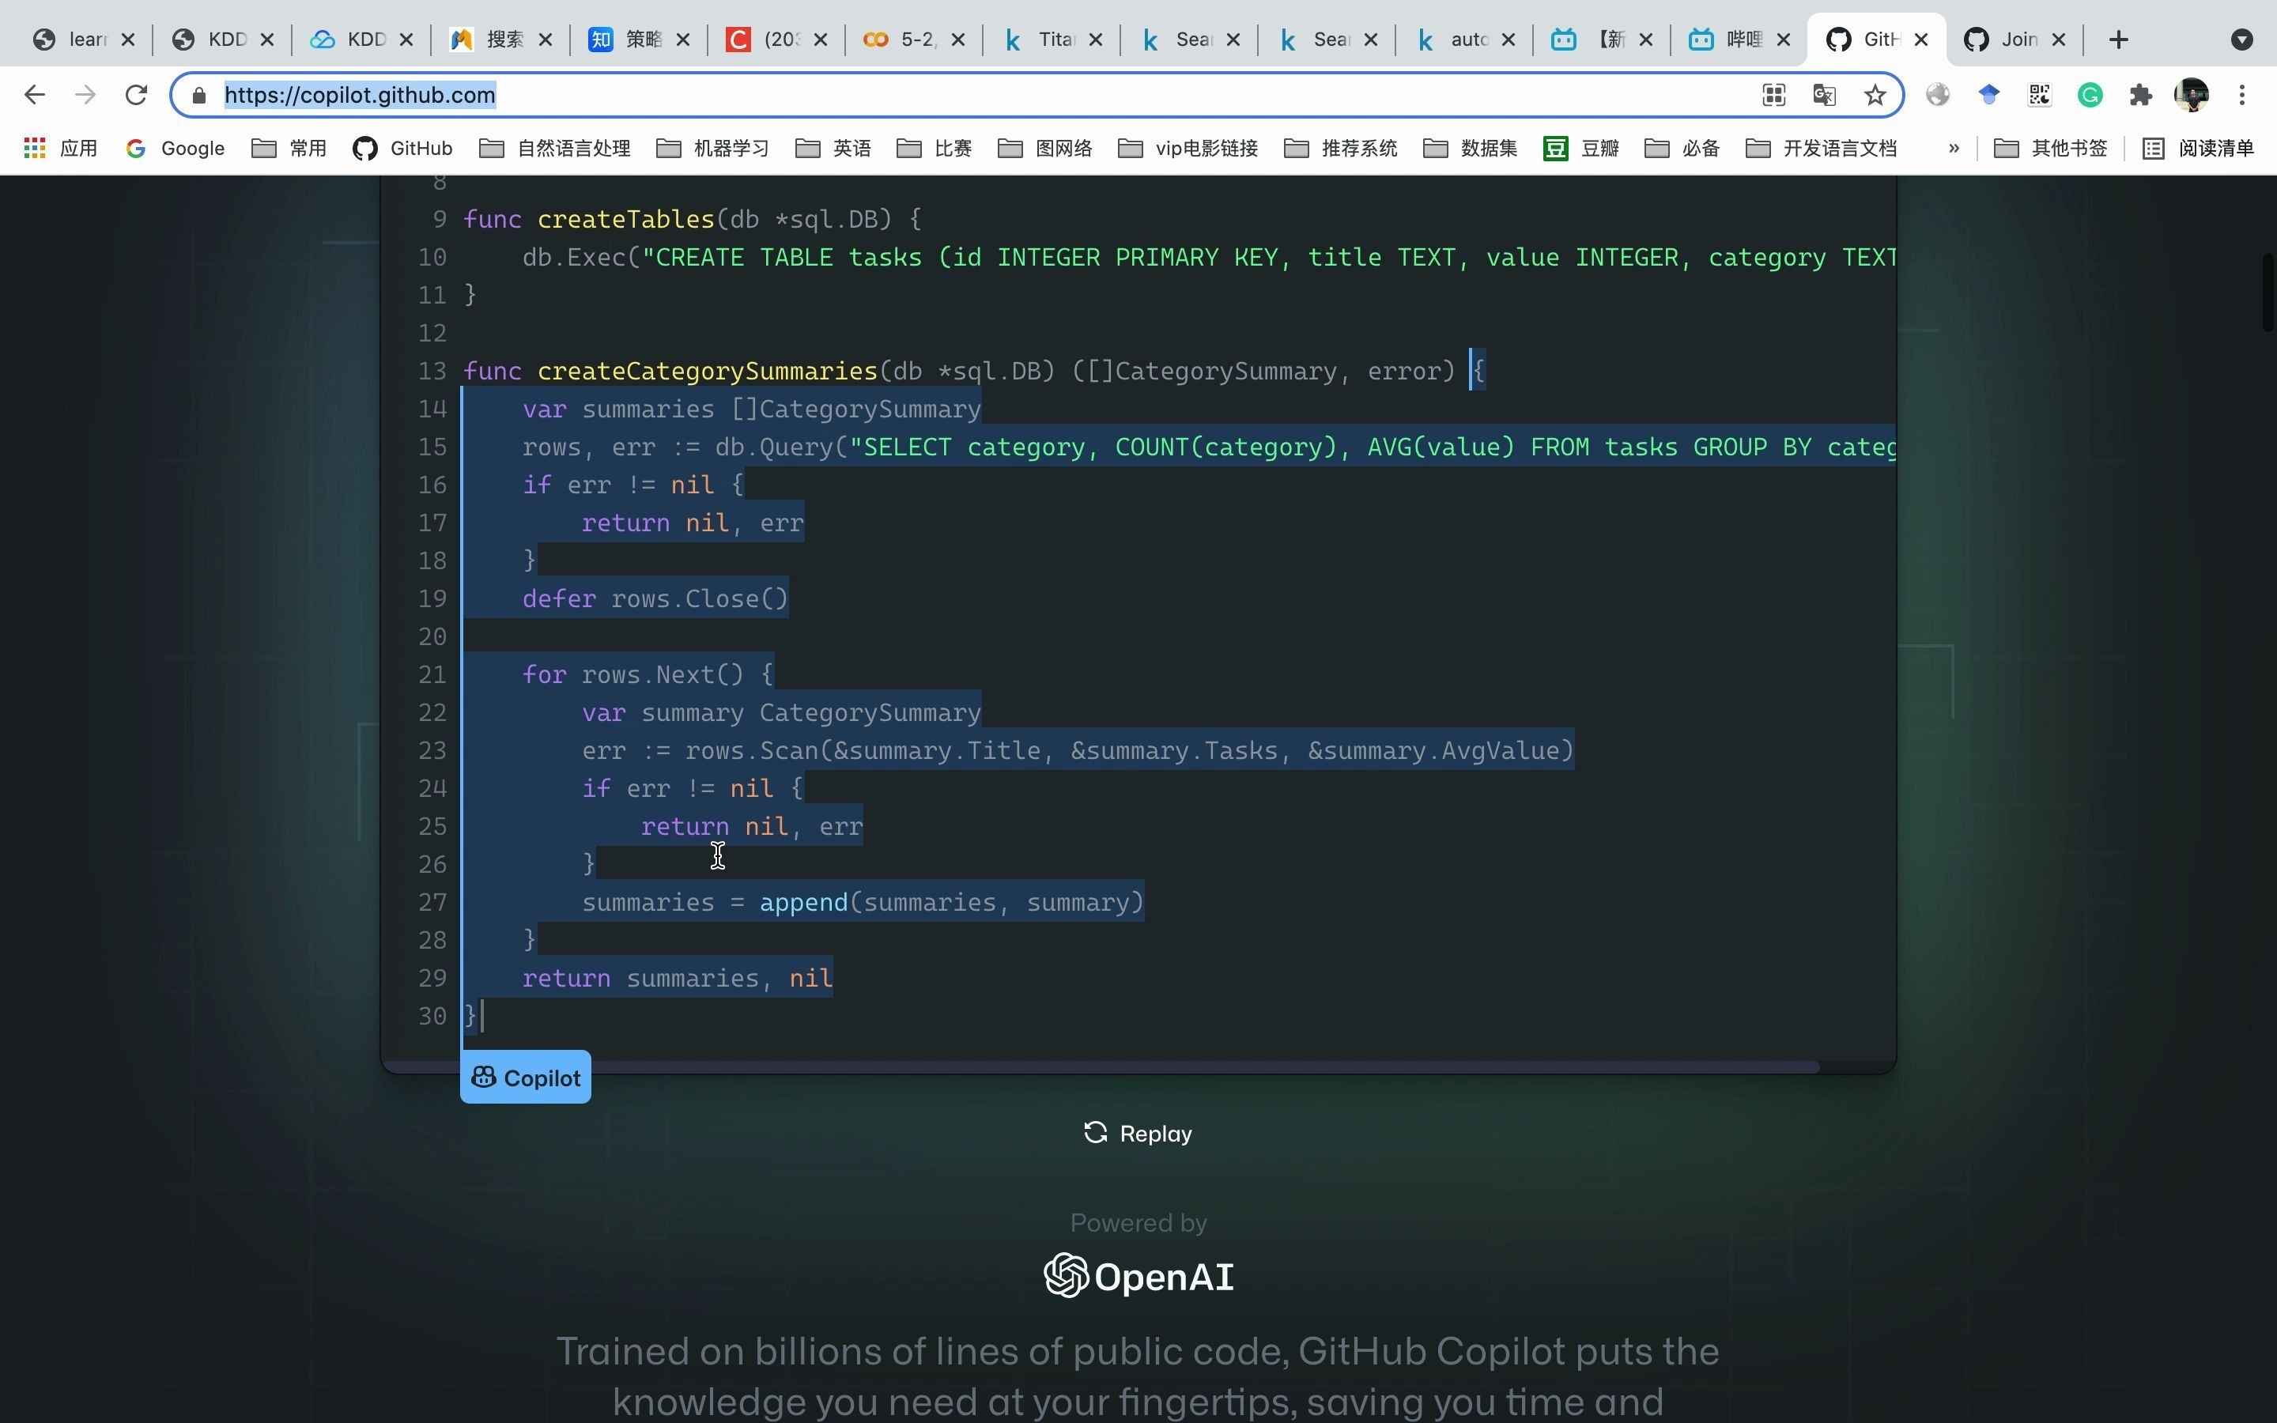Go back using the back arrow

click(34, 94)
